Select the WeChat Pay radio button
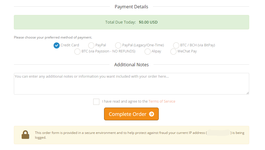 (x=173, y=52)
